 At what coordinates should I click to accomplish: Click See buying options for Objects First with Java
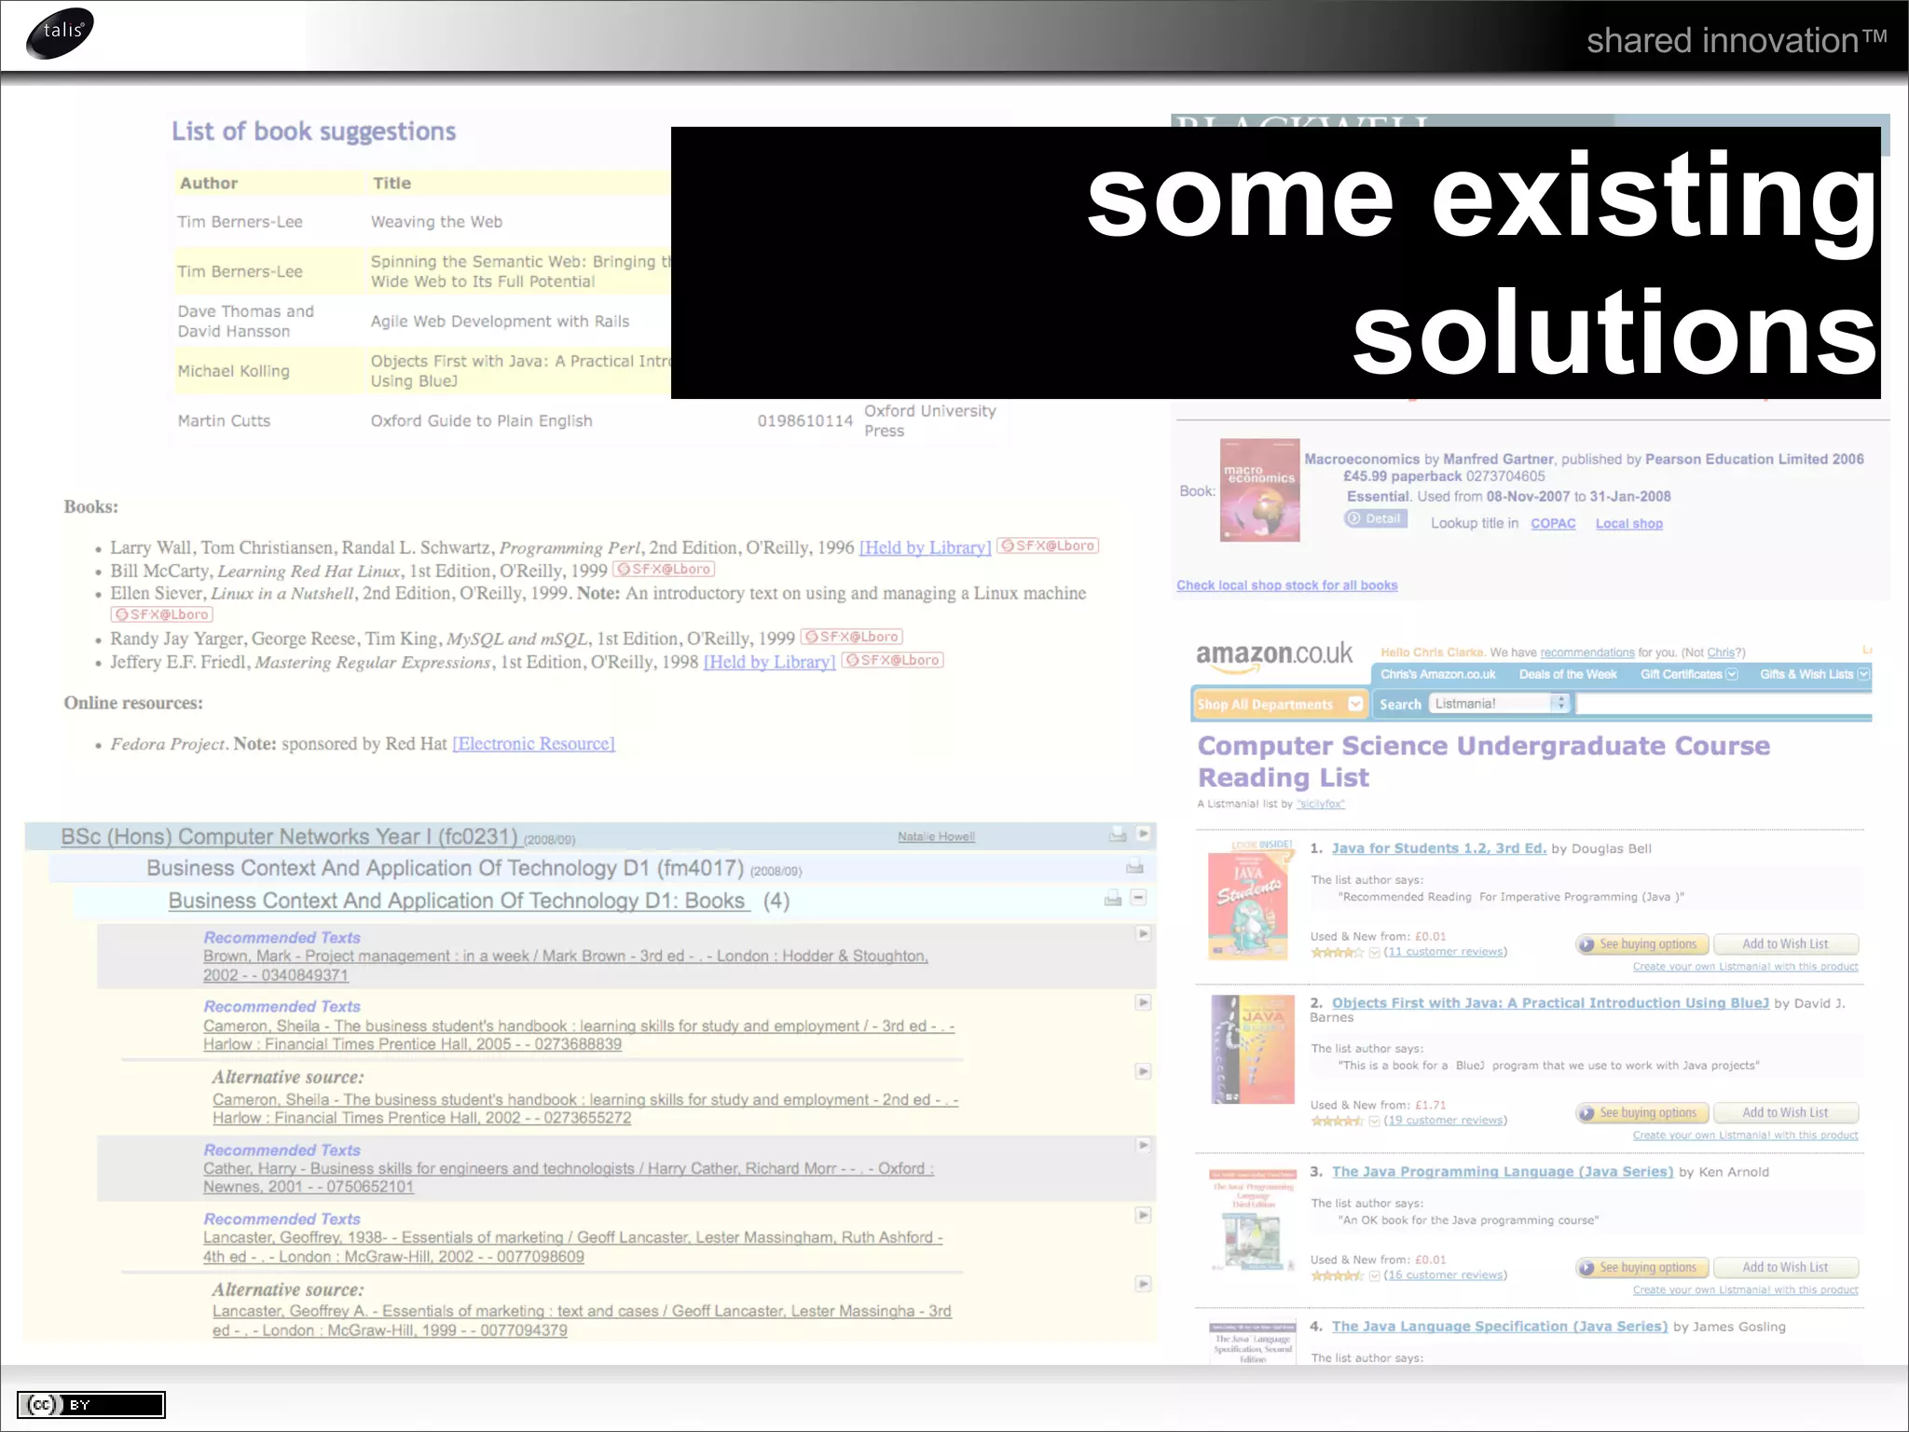click(x=1642, y=1113)
